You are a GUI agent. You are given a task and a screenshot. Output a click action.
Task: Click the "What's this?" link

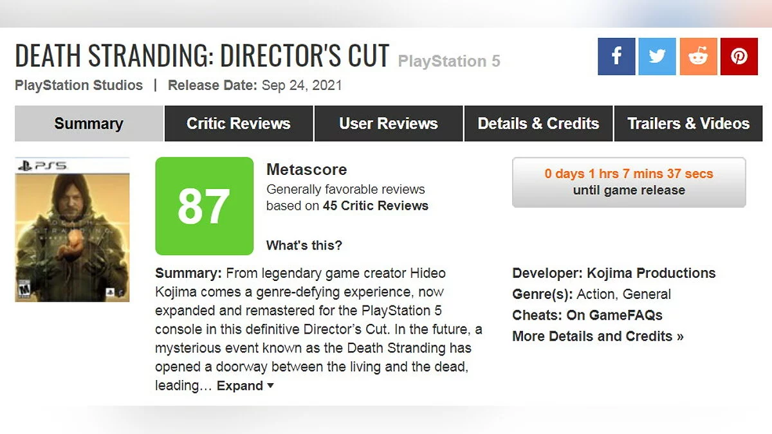(304, 245)
